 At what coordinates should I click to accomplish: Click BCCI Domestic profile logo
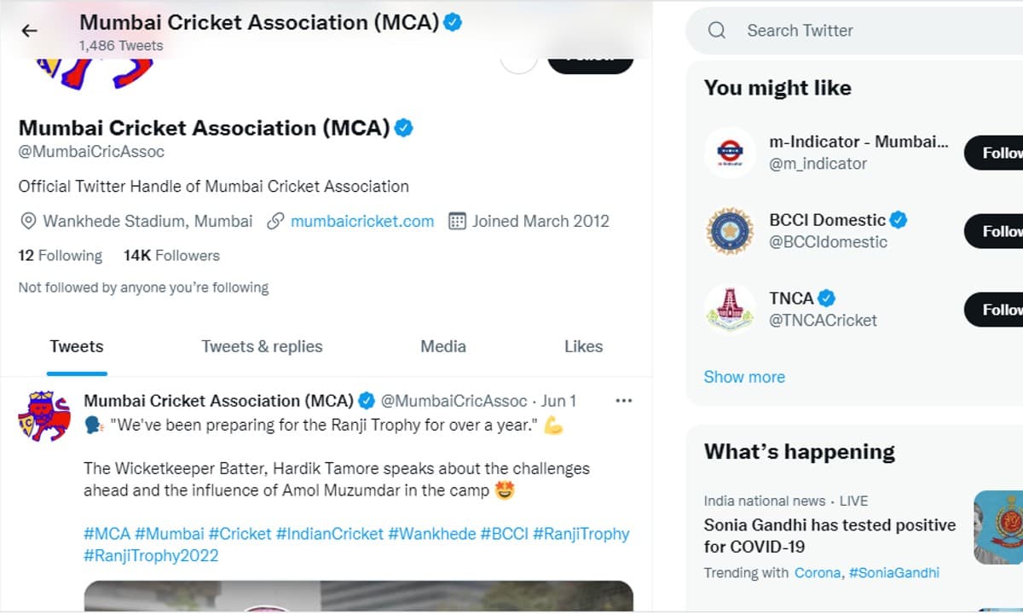coord(731,231)
